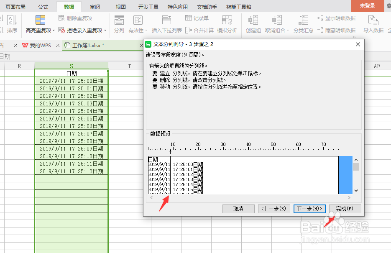Click the 下一步 next button in wizard

[x=309, y=209]
